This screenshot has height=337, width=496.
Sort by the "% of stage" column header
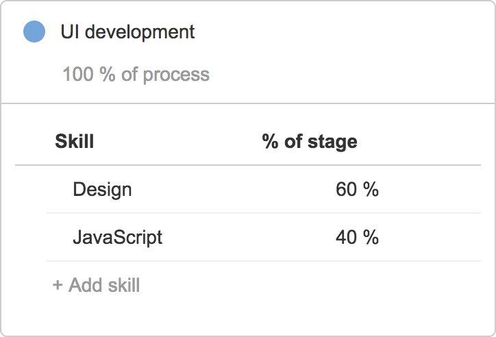pos(310,141)
